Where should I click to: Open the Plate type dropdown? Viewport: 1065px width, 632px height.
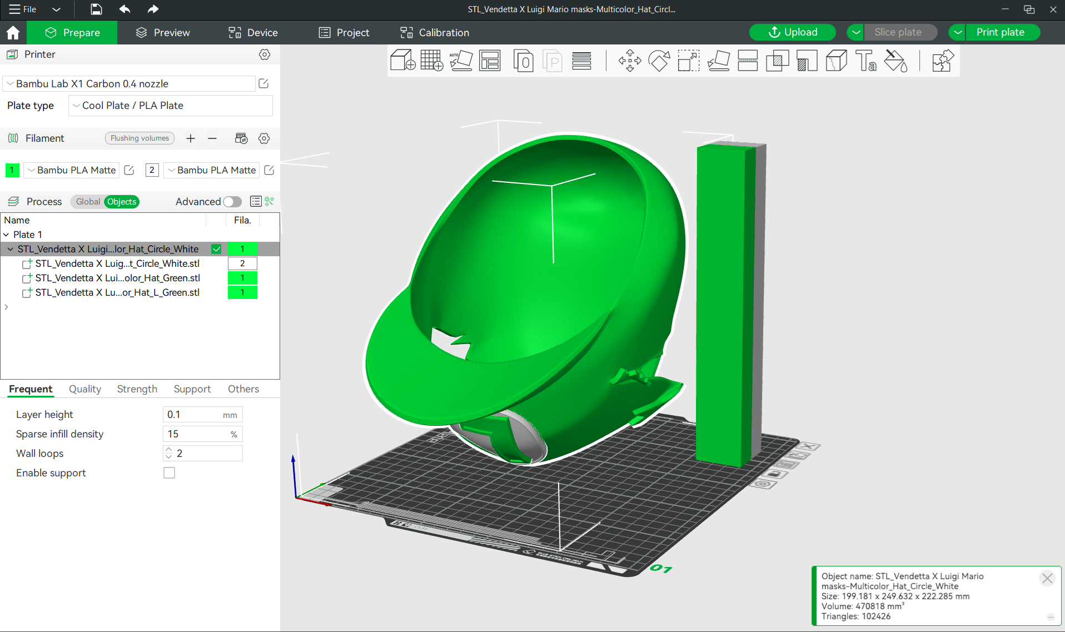170,106
